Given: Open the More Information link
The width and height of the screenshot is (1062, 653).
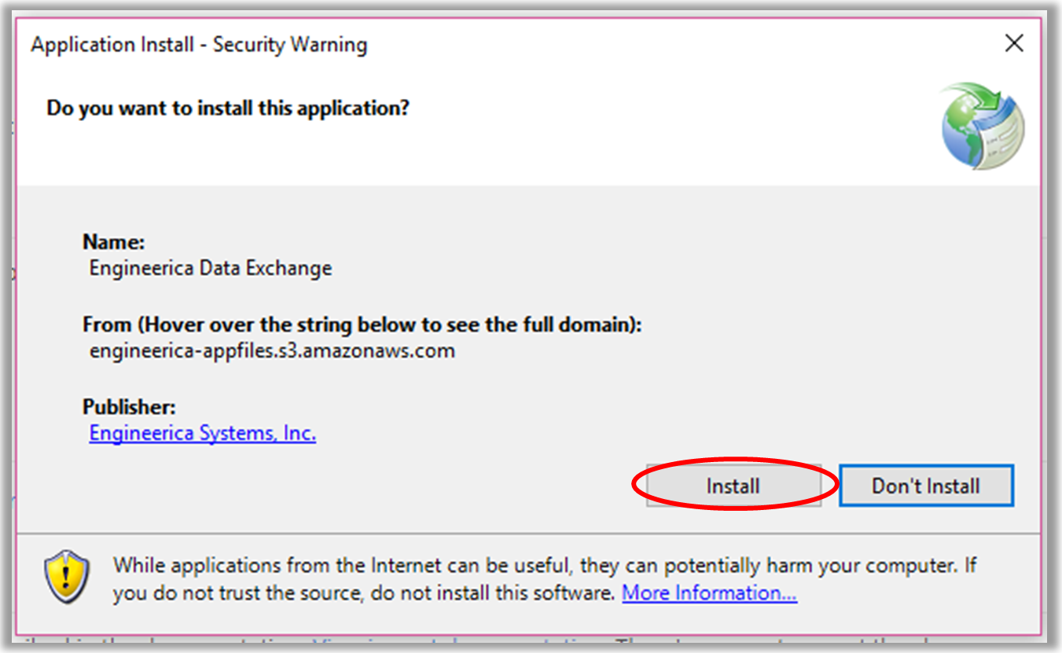Looking at the screenshot, I should [x=709, y=592].
